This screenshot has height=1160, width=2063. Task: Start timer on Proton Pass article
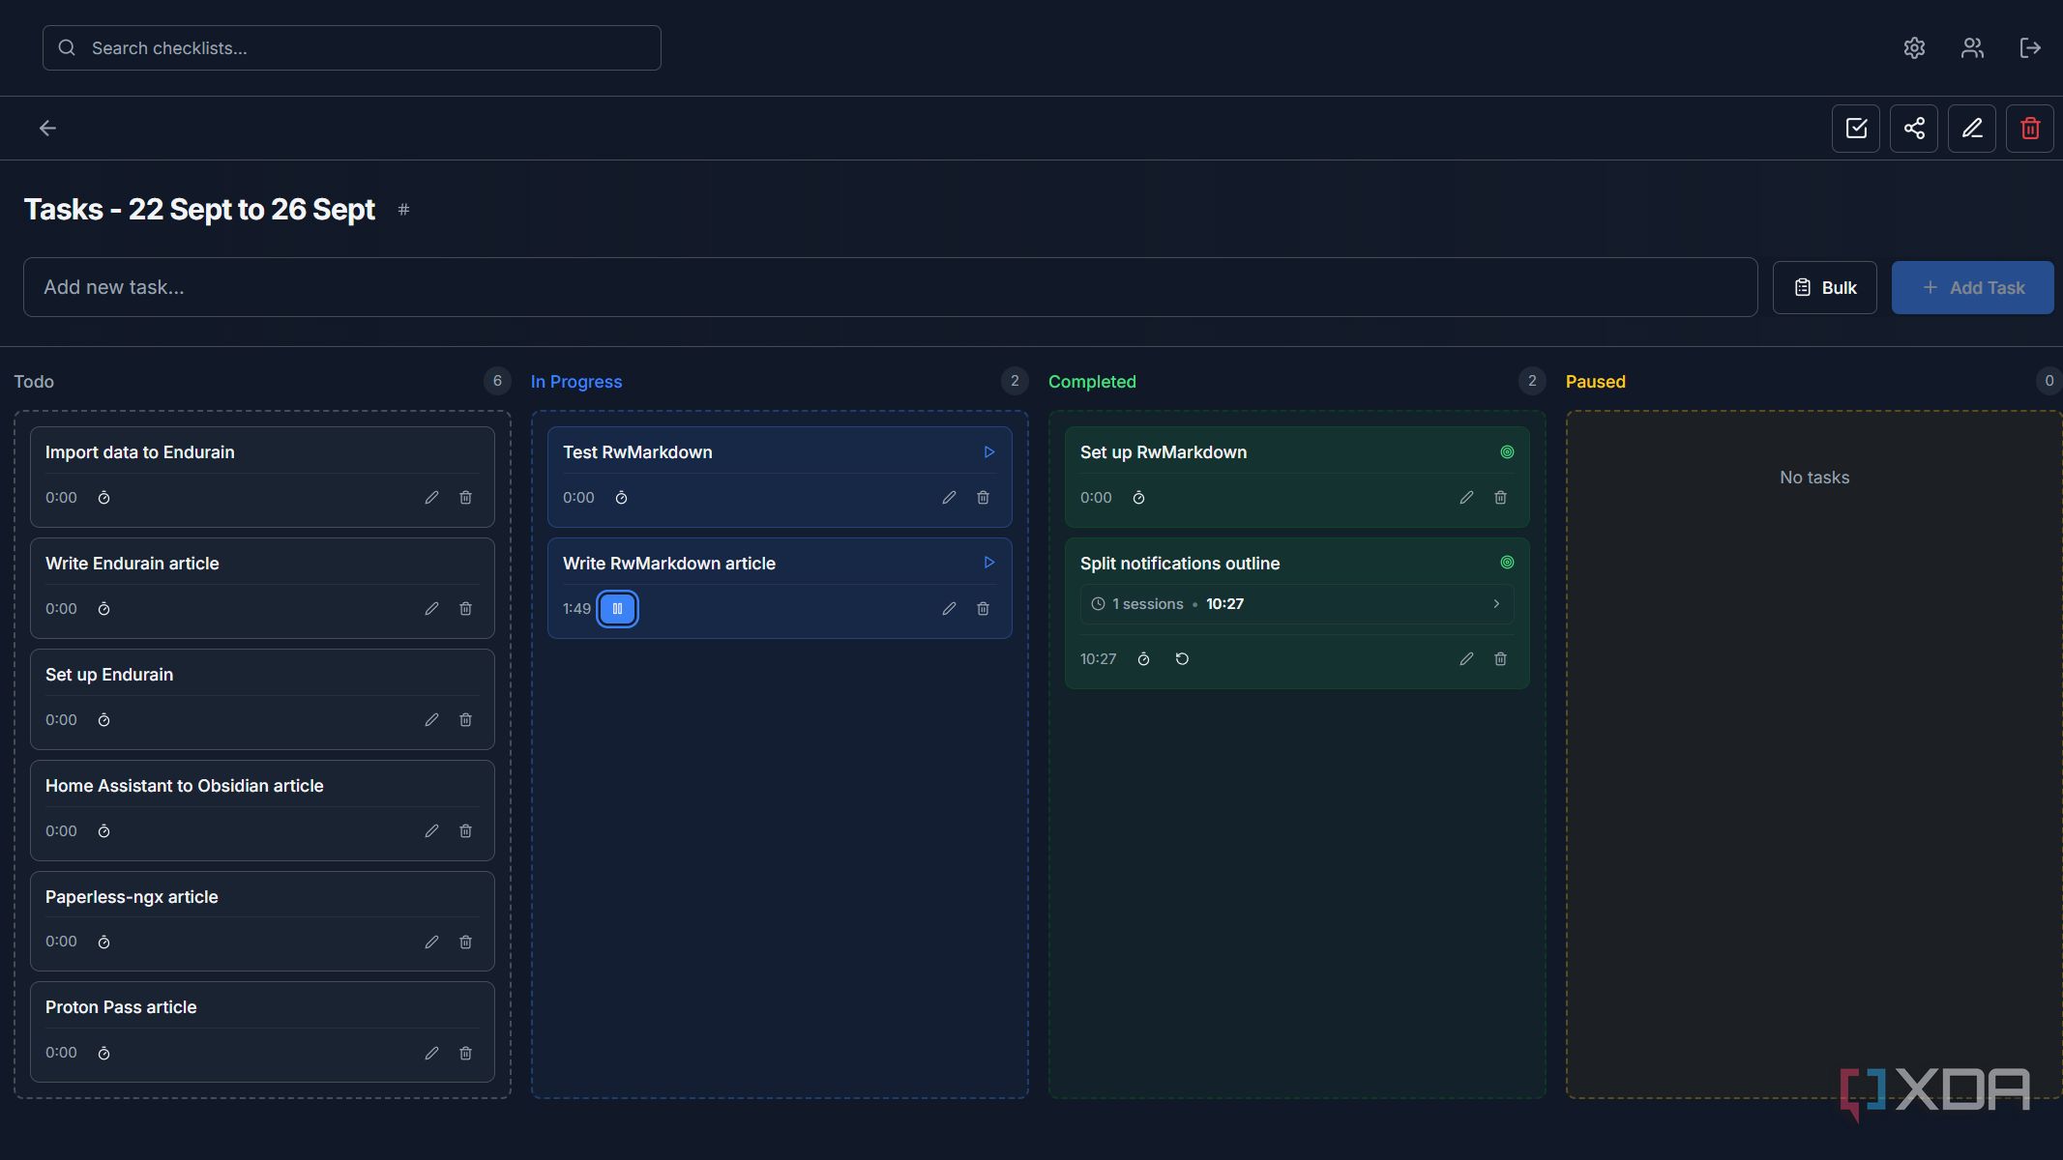(104, 1053)
